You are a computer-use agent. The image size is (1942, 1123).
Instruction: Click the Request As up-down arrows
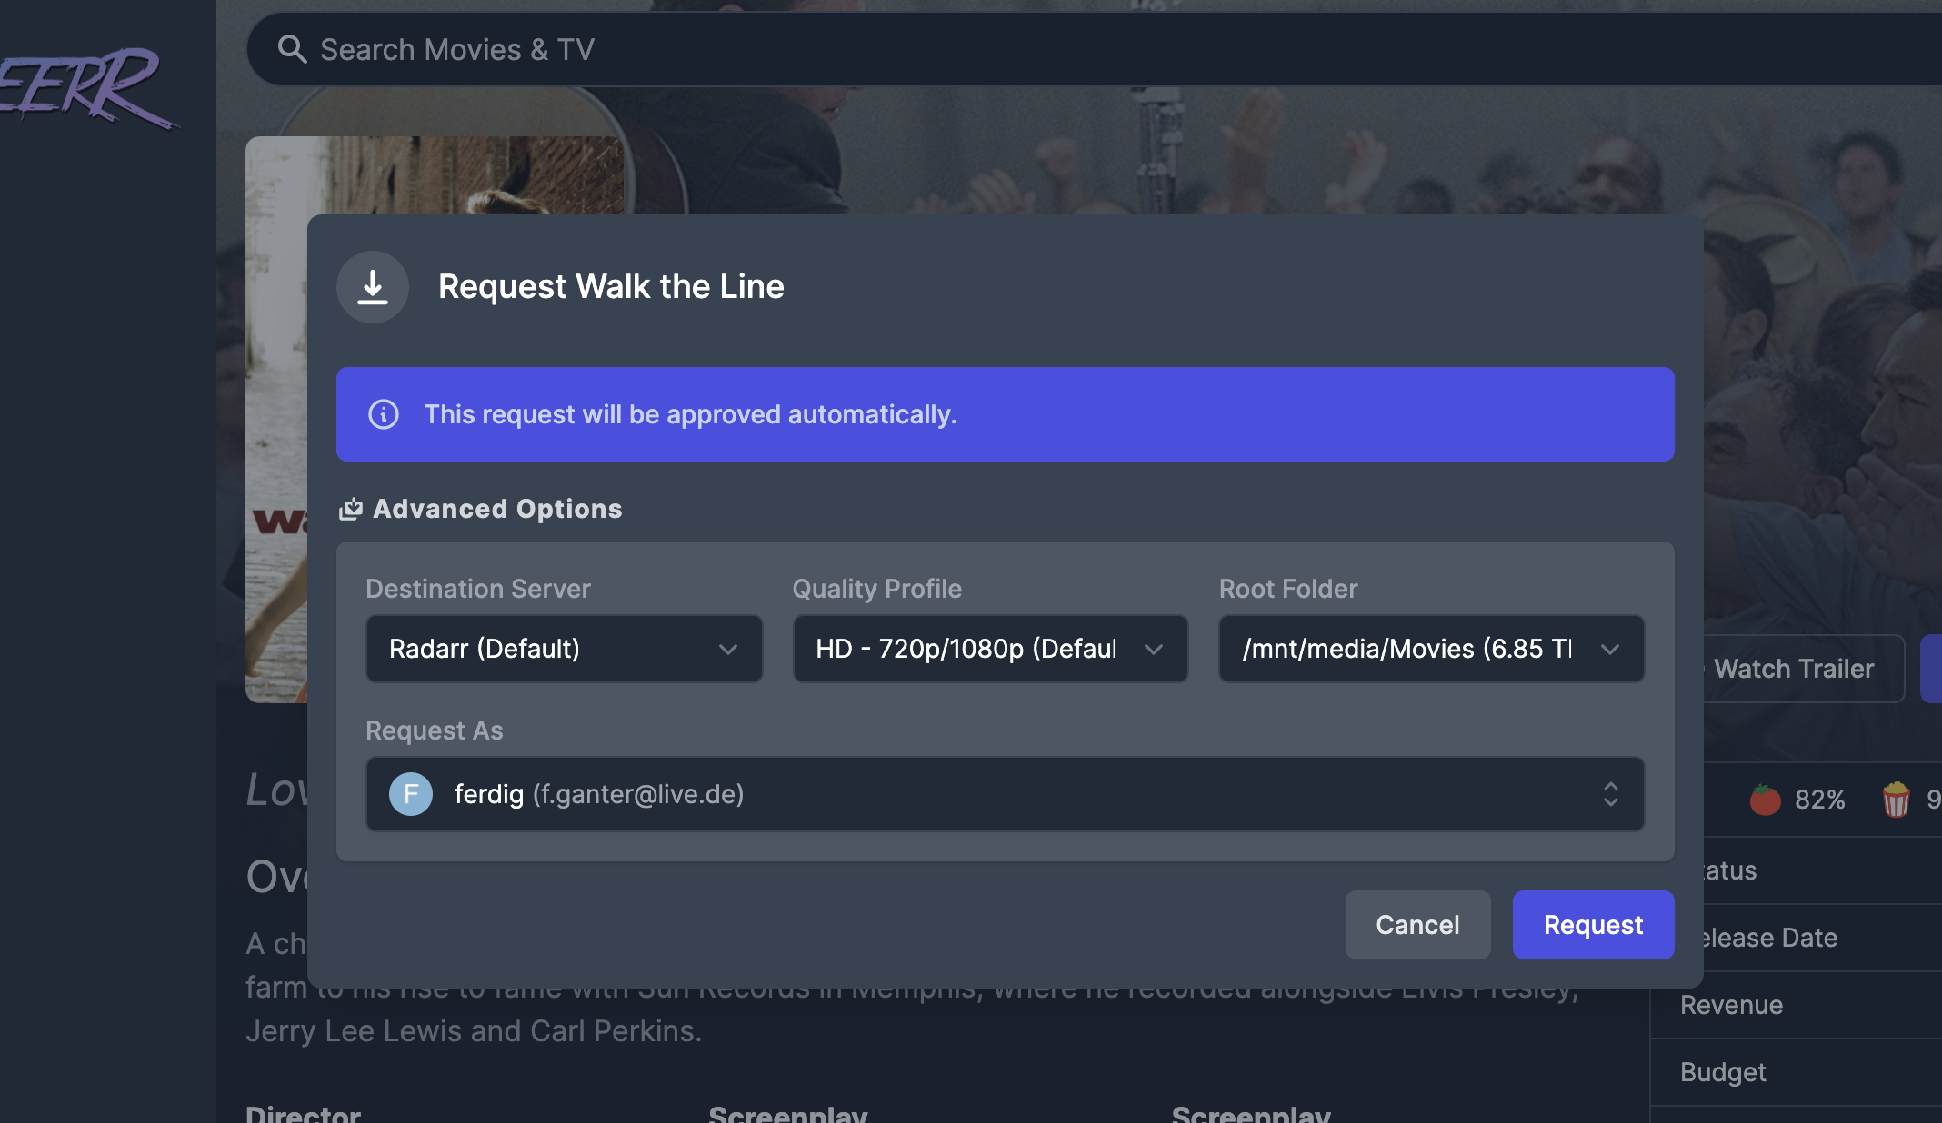pyautogui.click(x=1610, y=794)
